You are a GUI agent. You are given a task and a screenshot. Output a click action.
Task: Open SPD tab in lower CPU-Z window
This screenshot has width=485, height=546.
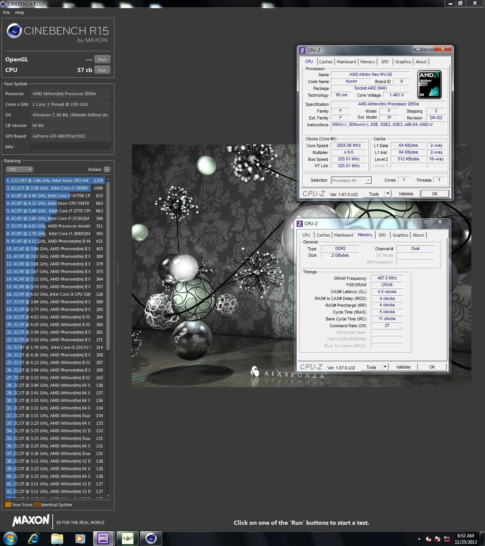382,235
